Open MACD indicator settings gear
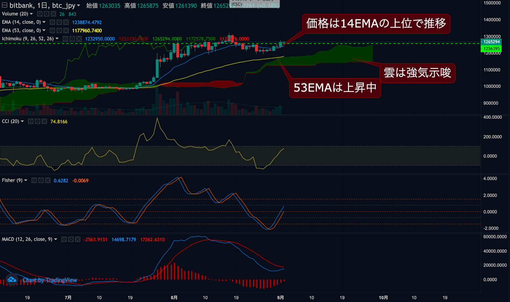Screen dimensions: 510x302 click(71, 239)
